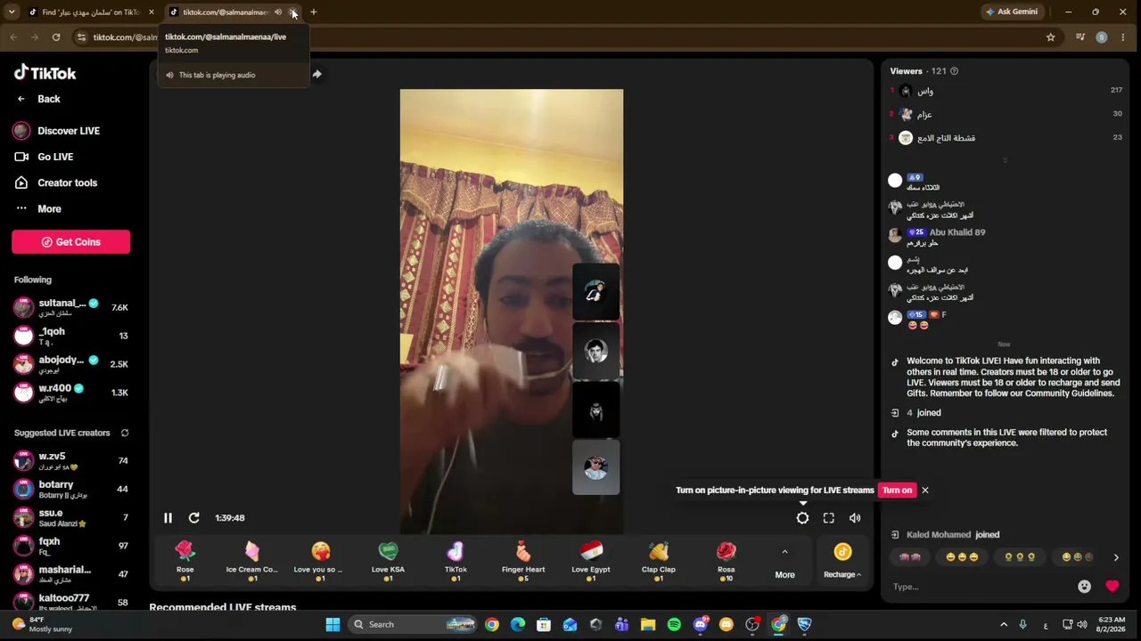Open suggested creator fqxh live
Image resolution: width=1141 pixels, height=641 pixels.
(x=71, y=545)
